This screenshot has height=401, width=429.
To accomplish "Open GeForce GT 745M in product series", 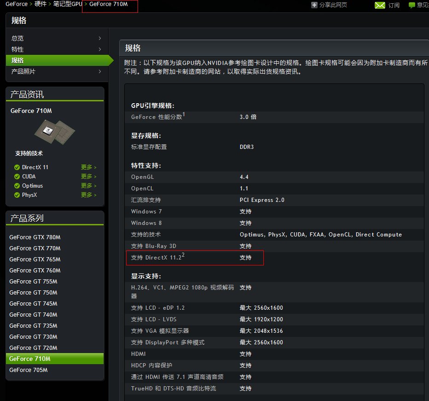I will (x=33, y=303).
